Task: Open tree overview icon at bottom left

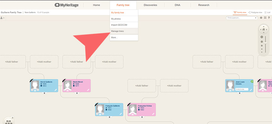Action: (8, 122)
